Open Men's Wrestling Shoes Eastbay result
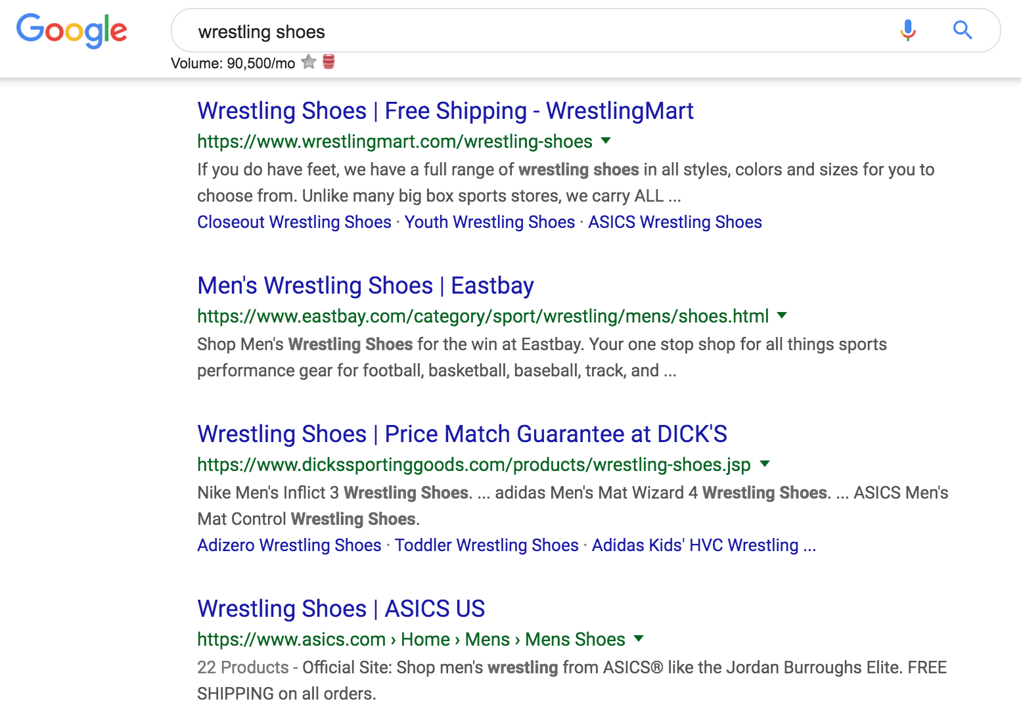The width and height of the screenshot is (1021, 716). 365,286
